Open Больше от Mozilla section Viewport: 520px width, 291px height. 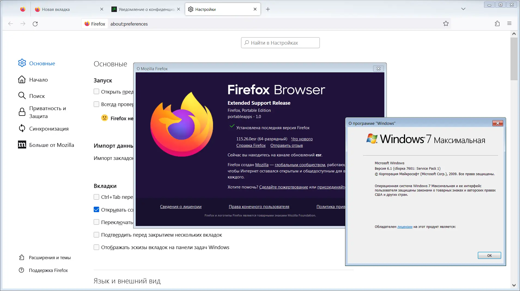click(51, 145)
